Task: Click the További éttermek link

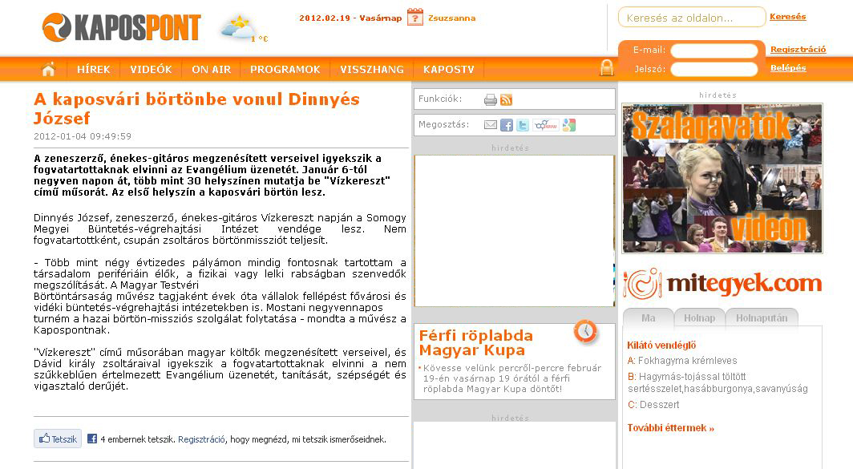Action: pos(670,428)
